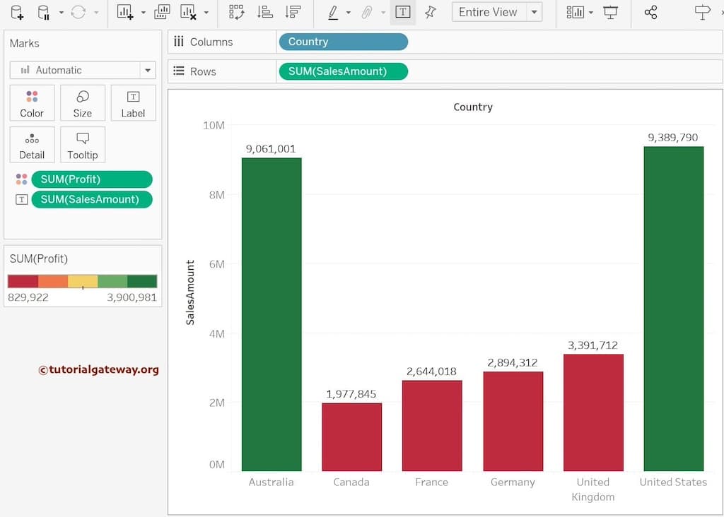Screen dimensions: 724x517
Task: Enable Presentation Mode from the toolbar
Action: [609, 12]
